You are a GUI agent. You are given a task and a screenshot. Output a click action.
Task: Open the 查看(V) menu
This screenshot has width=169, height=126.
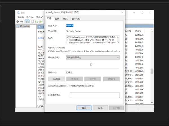tap(39, 17)
